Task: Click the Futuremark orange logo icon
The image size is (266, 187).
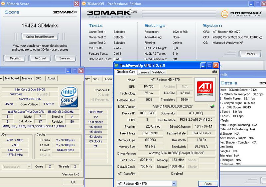Action: click(x=225, y=14)
